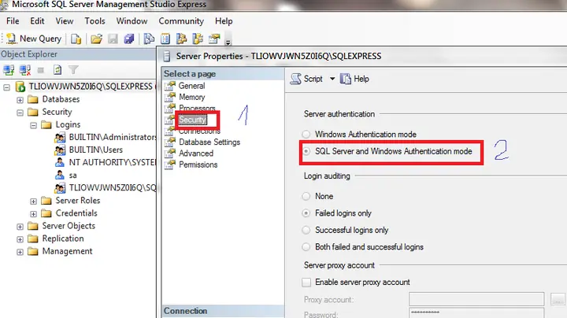Click the sa login user icon

(60, 175)
